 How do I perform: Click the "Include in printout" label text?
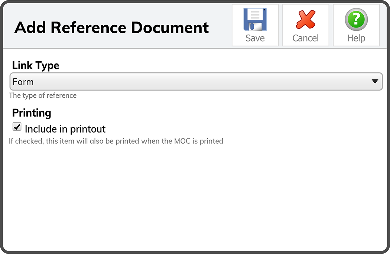[x=65, y=129]
